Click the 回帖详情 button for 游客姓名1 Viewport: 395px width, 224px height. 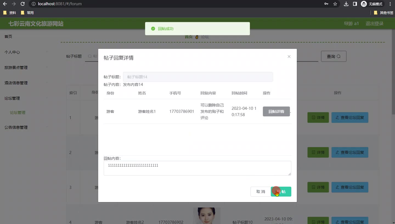click(x=276, y=111)
